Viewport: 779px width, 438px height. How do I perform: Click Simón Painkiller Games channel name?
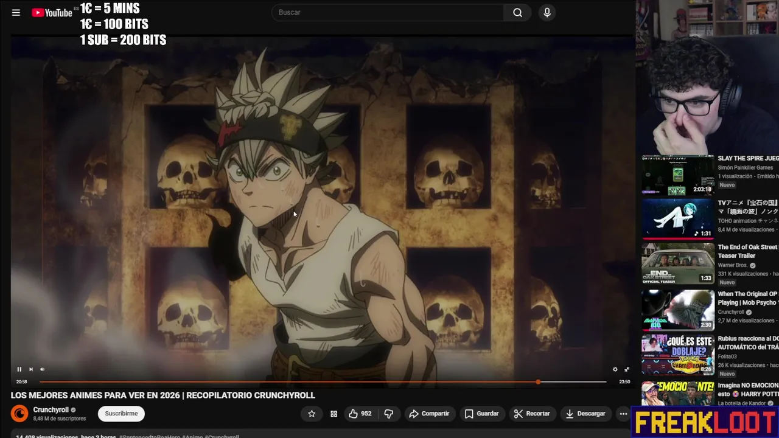tap(746, 168)
